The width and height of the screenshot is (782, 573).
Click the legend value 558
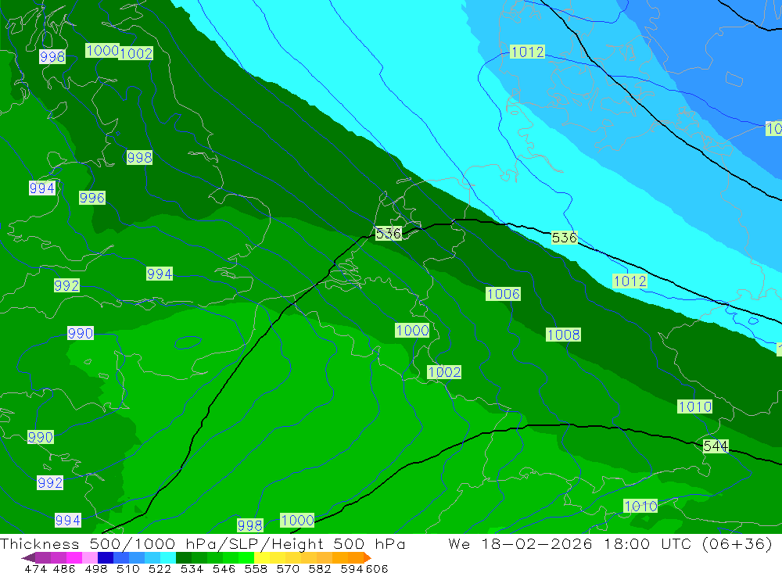(256, 569)
